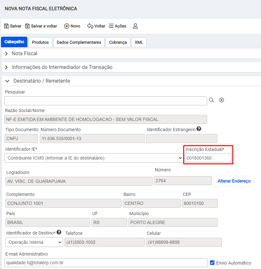This screenshot has width=261, height=269.
Task: Click the Número address field
Action: [x=183, y=181]
